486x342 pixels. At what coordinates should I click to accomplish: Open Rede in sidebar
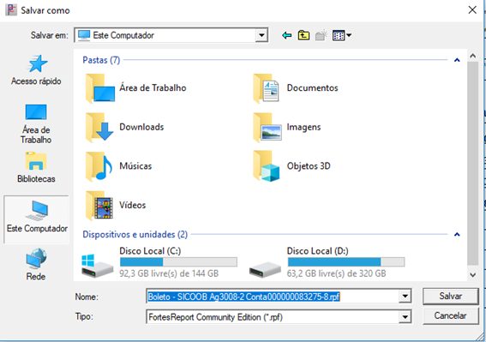36,264
